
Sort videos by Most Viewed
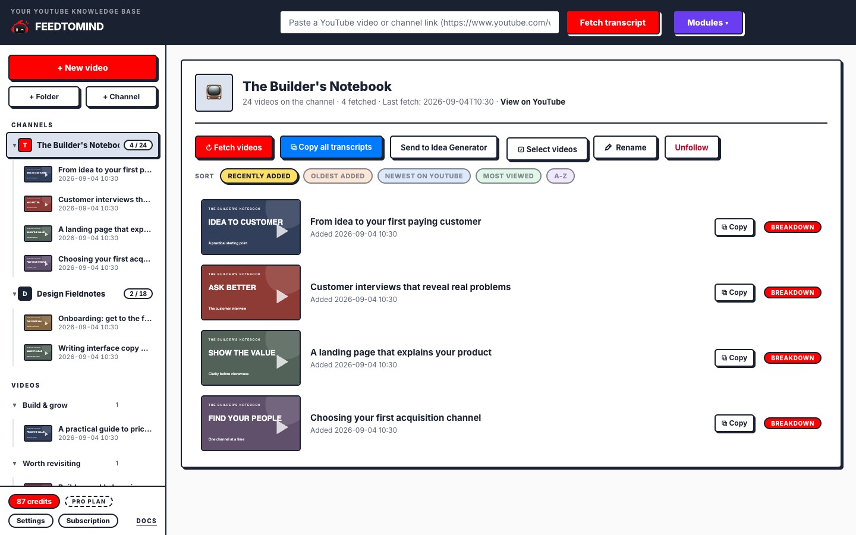[508, 176]
